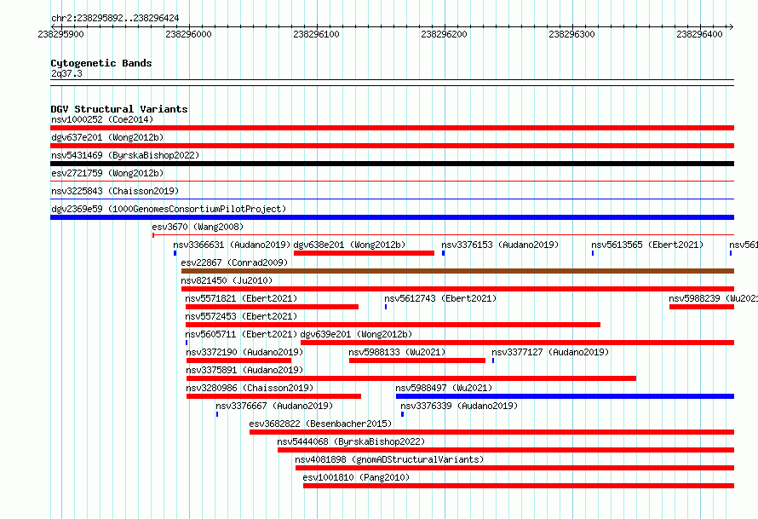
Task: Select the dgv639e201 red variant bar
Action: pos(517,343)
